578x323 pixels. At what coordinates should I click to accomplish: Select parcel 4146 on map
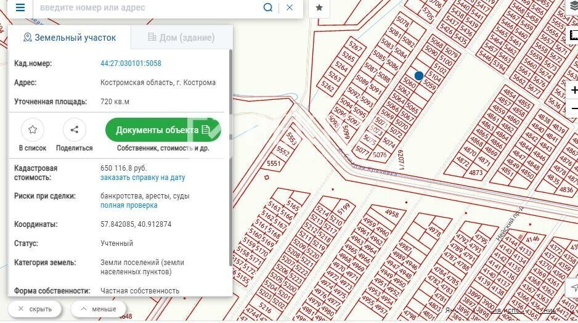tap(532, 240)
